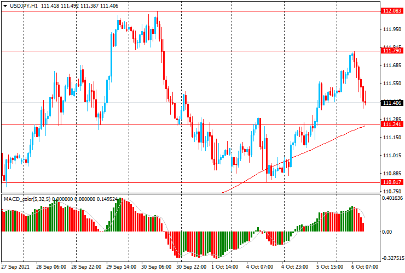Image resolution: width=405 pixels, height=273 pixels.
Task: Click the 4 Oct 23:00 time label
Action: (x=294, y=268)
